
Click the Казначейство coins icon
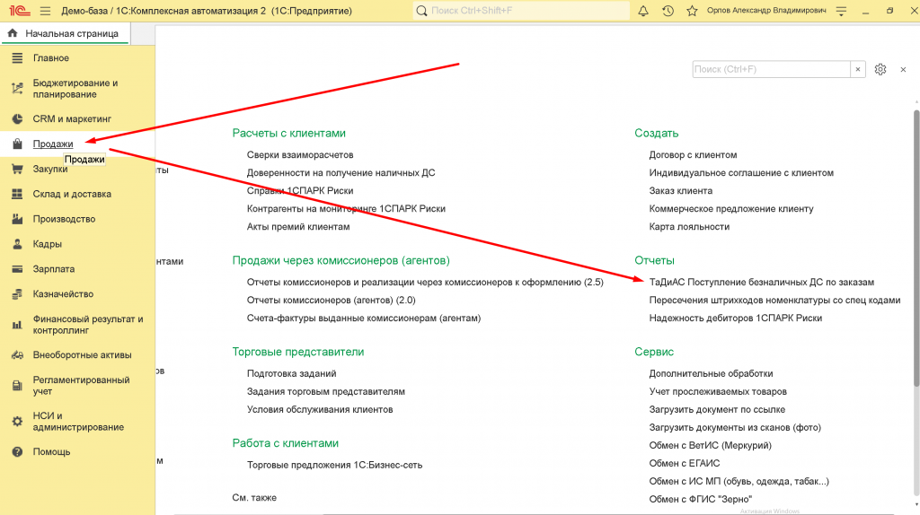(x=17, y=294)
